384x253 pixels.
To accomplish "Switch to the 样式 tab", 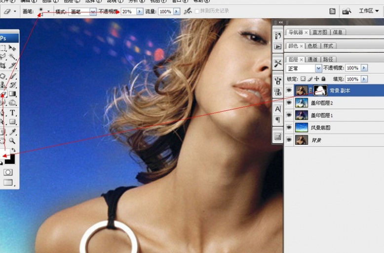I will click(328, 46).
